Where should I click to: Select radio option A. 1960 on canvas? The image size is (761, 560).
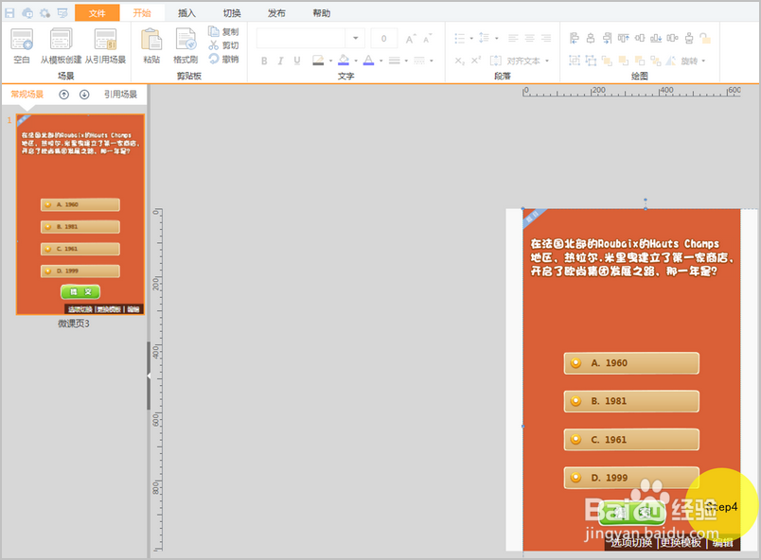click(x=575, y=362)
